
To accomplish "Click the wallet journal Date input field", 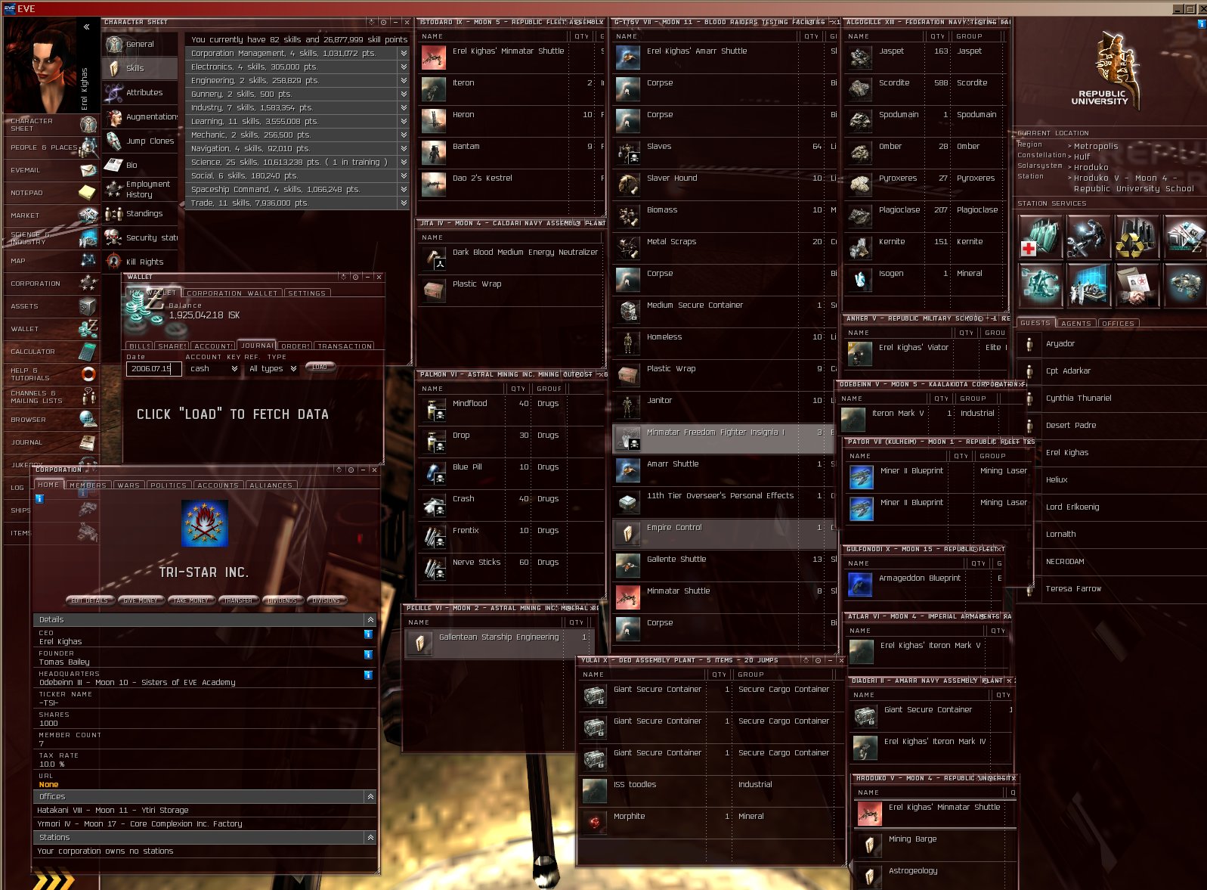I will pyautogui.click(x=153, y=369).
